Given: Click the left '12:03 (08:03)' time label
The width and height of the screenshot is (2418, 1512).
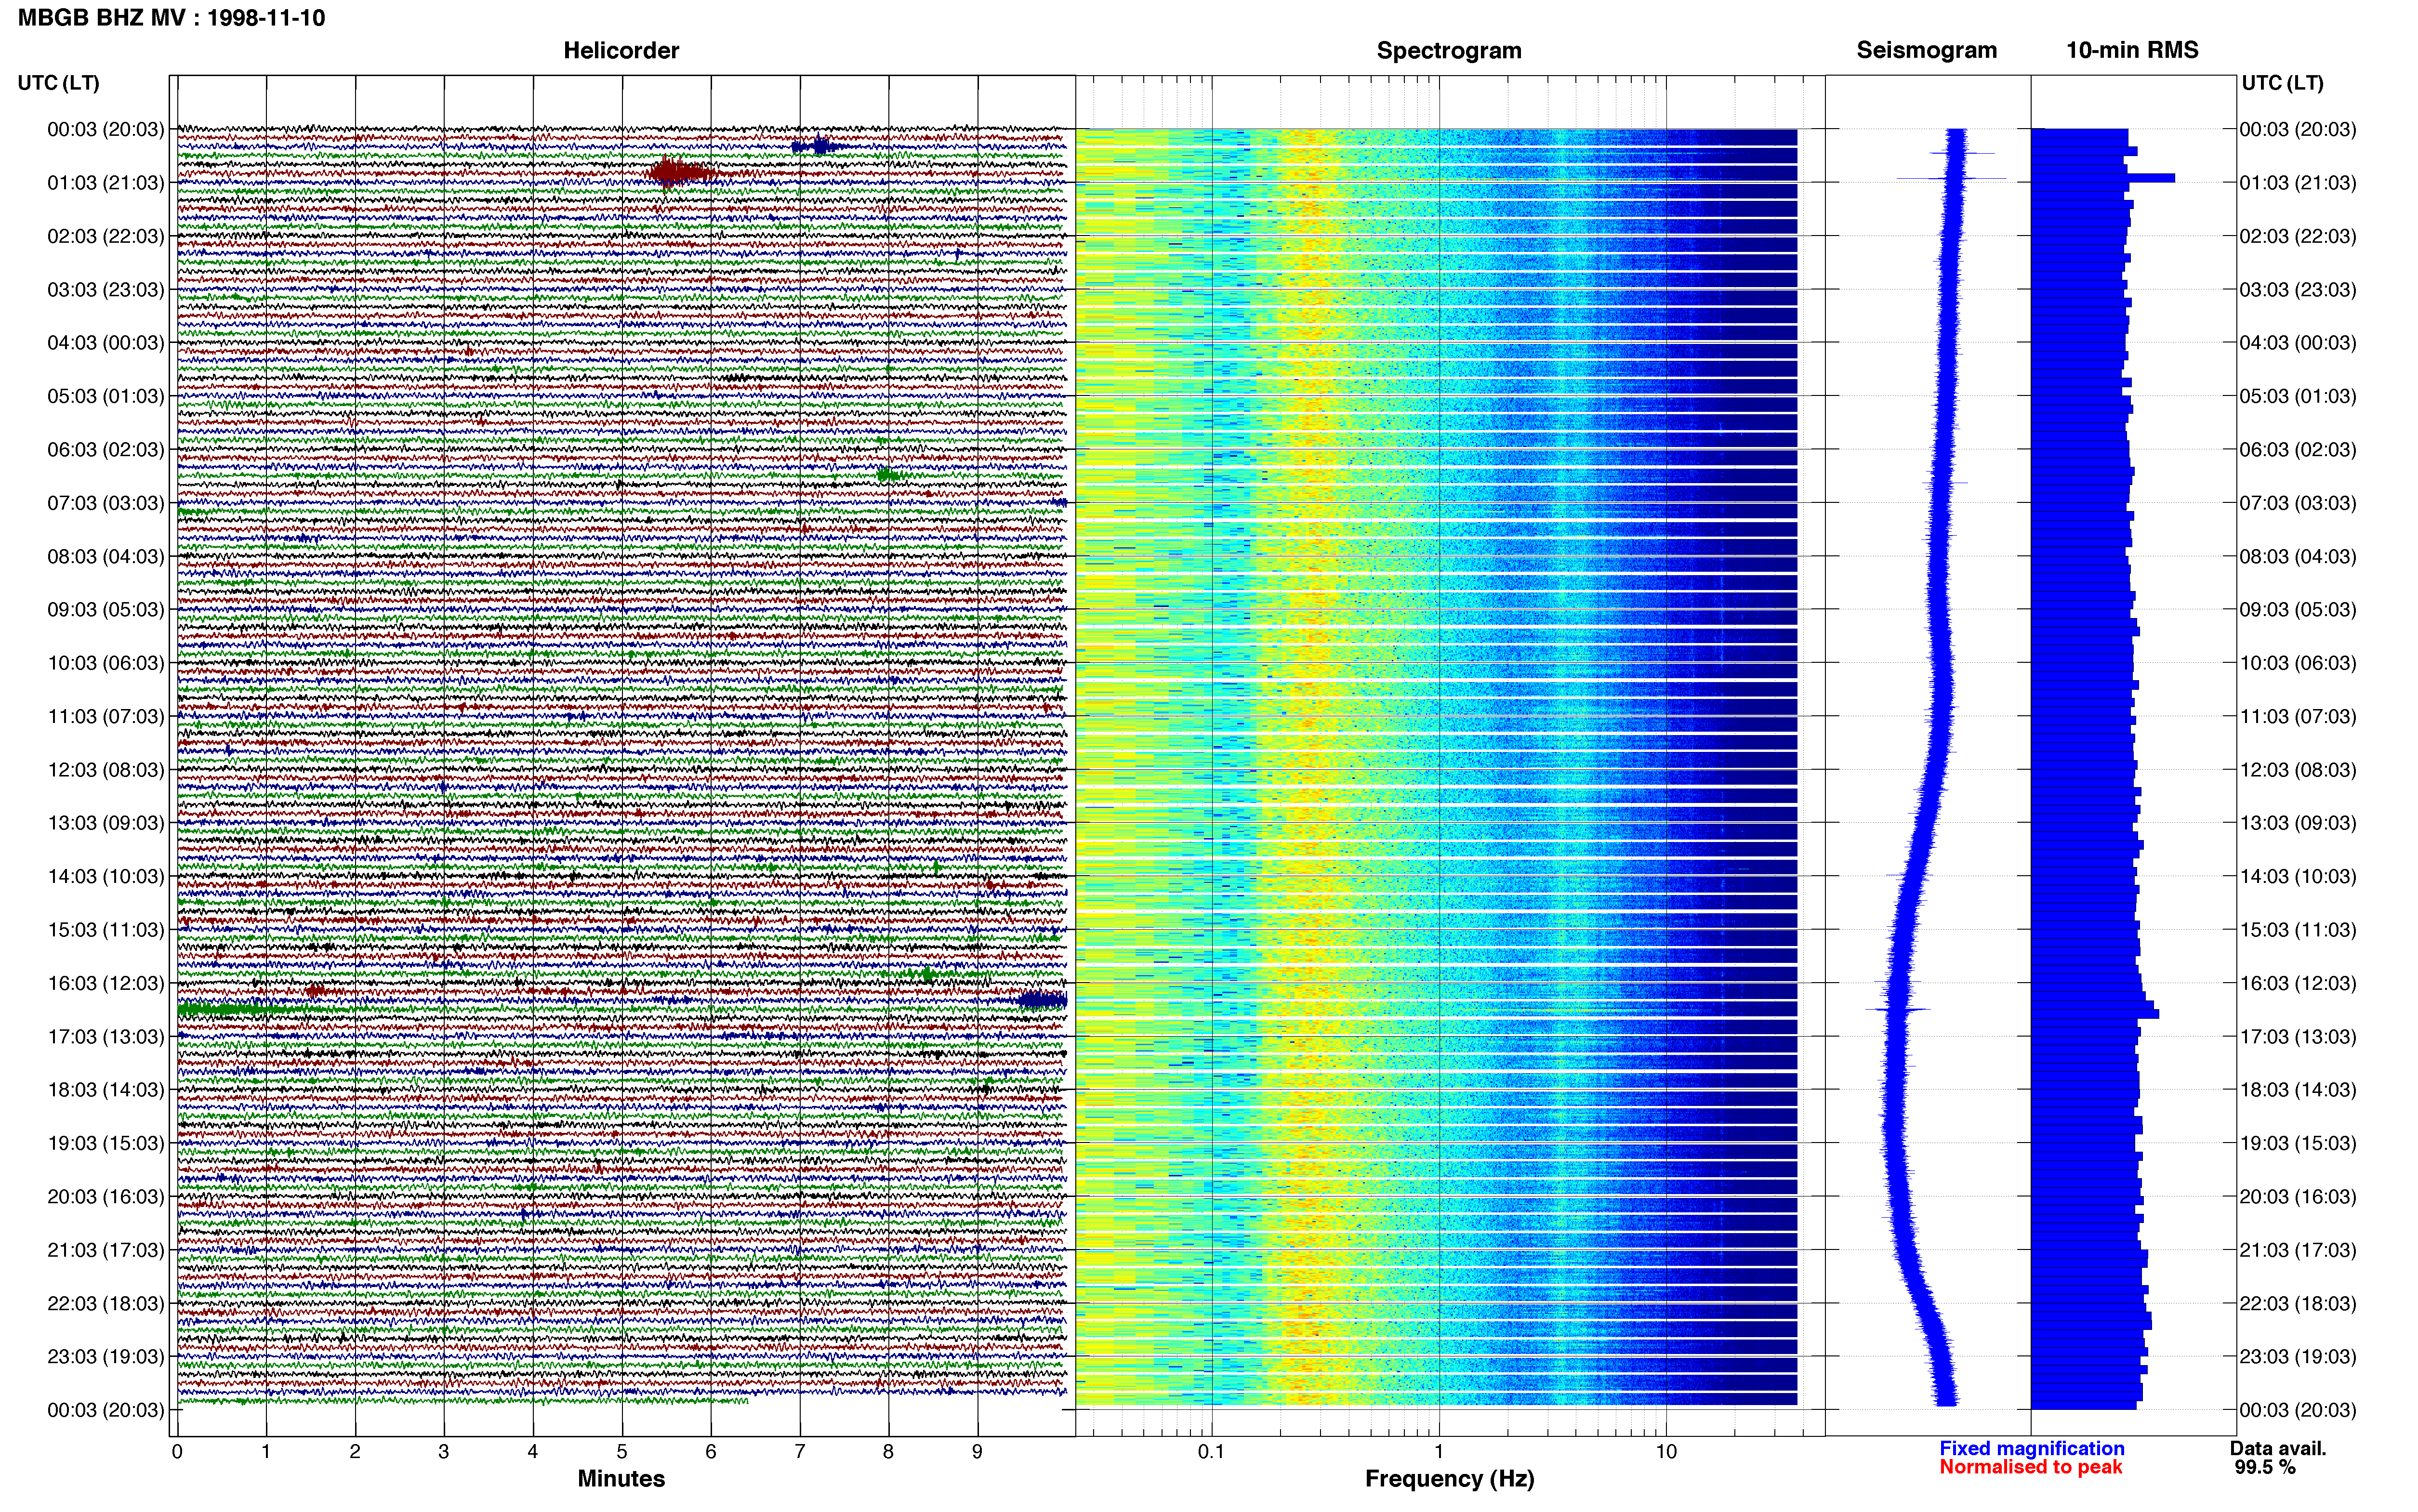Looking at the screenshot, I should click(106, 770).
